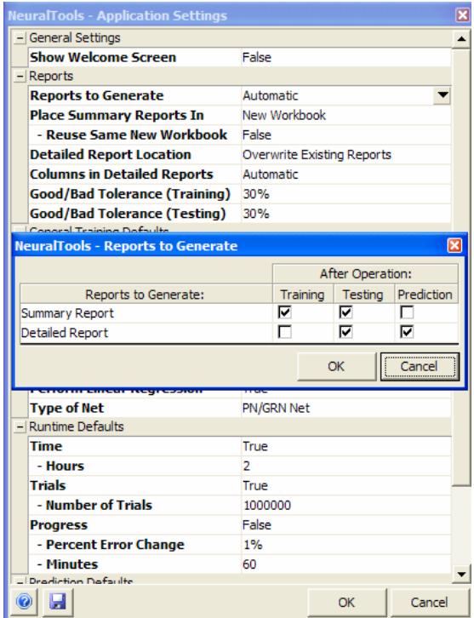Click the Type of Net label
The image size is (474, 618).
click(67, 409)
